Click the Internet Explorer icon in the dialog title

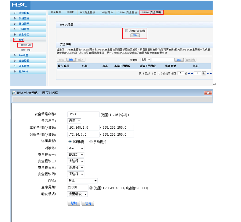click(x=14, y=93)
